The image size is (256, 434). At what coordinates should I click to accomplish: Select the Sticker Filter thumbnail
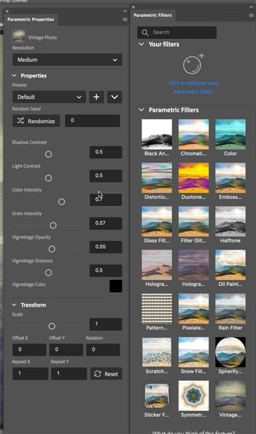(x=157, y=396)
